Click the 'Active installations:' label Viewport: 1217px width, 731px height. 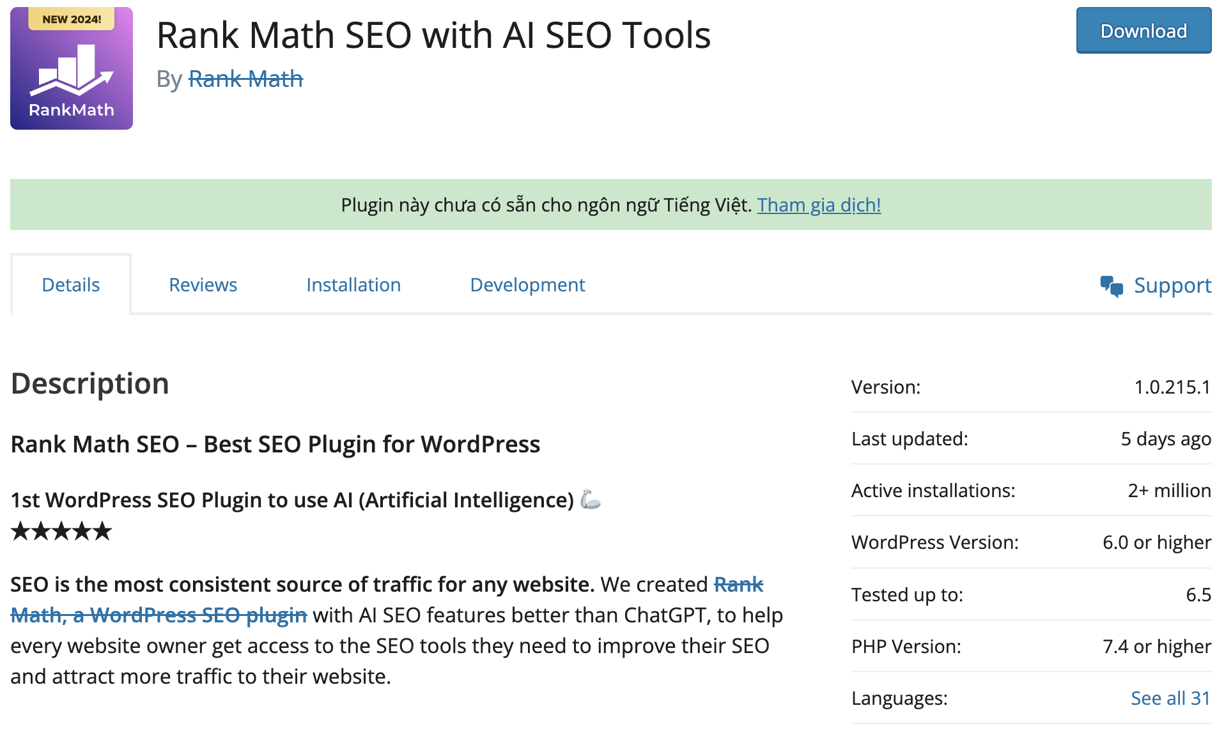[933, 491]
